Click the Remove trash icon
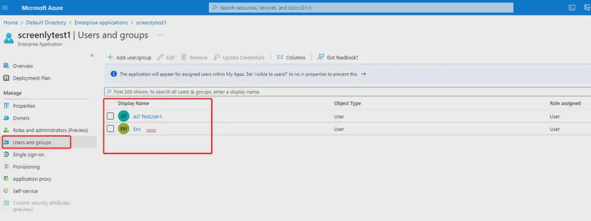591x221 pixels. (184, 57)
